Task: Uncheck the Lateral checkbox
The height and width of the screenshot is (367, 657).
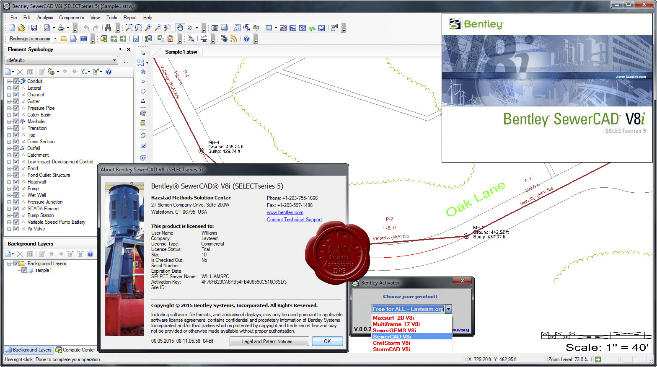Action: (16, 88)
